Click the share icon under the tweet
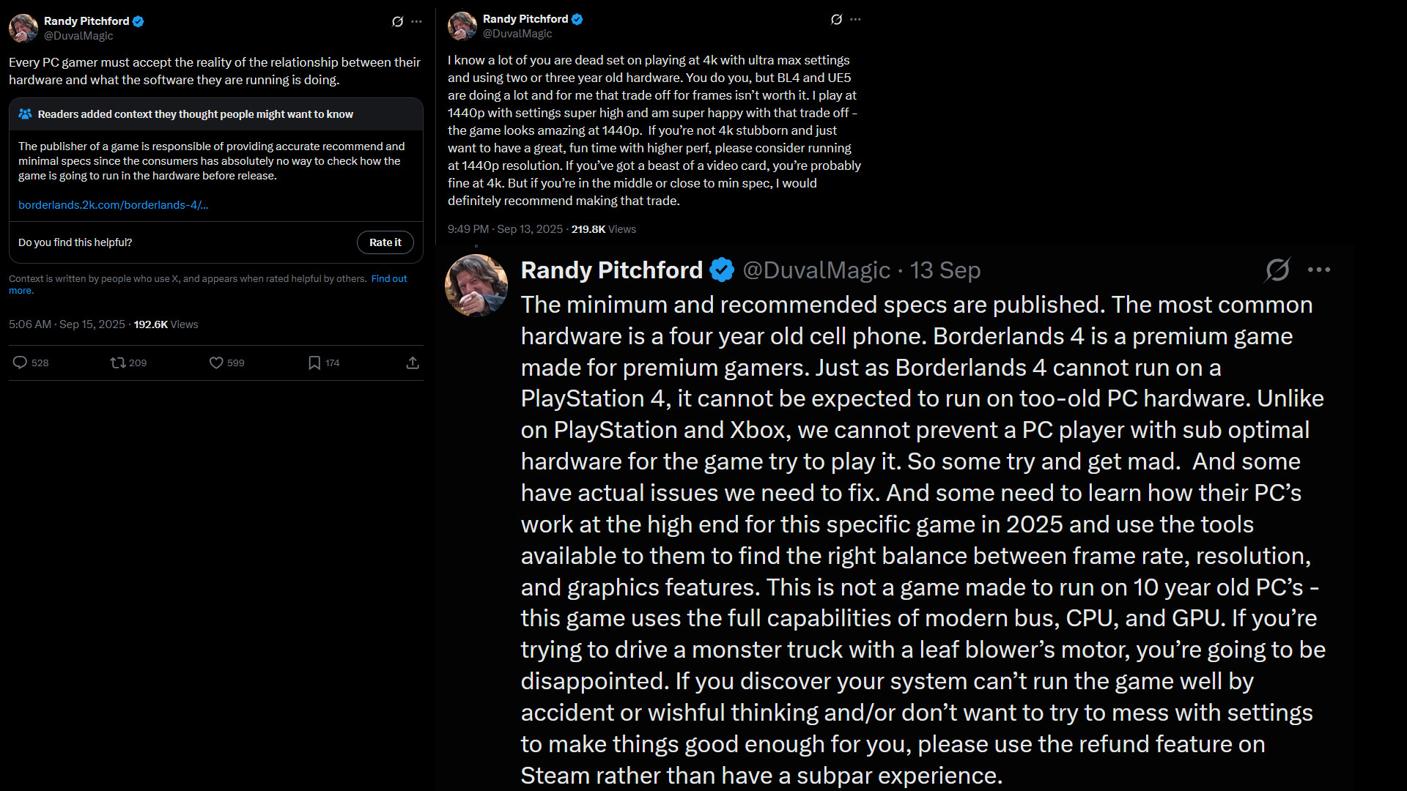1407x791 pixels. point(413,363)
